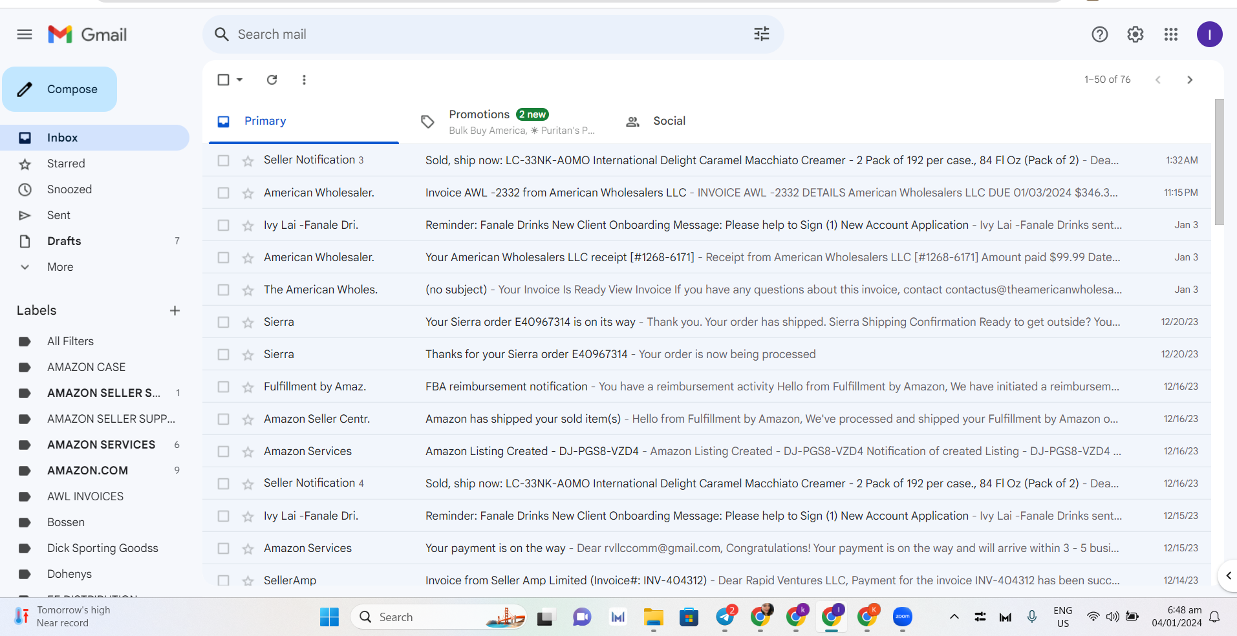Star the Amazon Listing Created email

click(248, 452)
